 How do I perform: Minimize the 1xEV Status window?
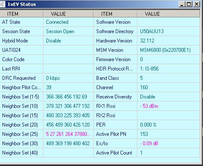182,4
